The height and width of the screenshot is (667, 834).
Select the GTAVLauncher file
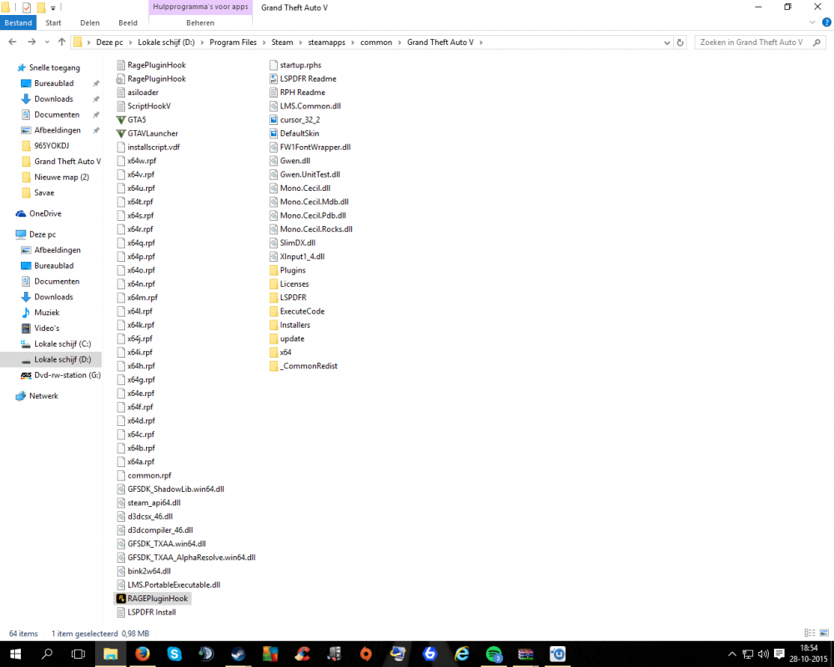click(148, 133)
